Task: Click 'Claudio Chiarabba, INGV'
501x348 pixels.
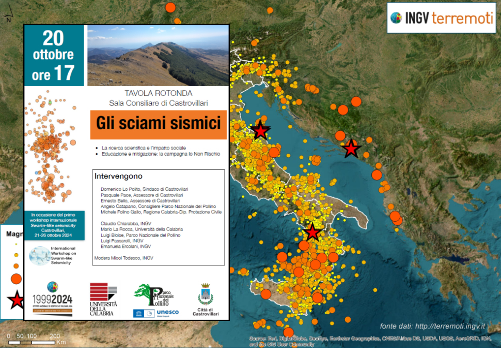Action: [x=126, y=224]
